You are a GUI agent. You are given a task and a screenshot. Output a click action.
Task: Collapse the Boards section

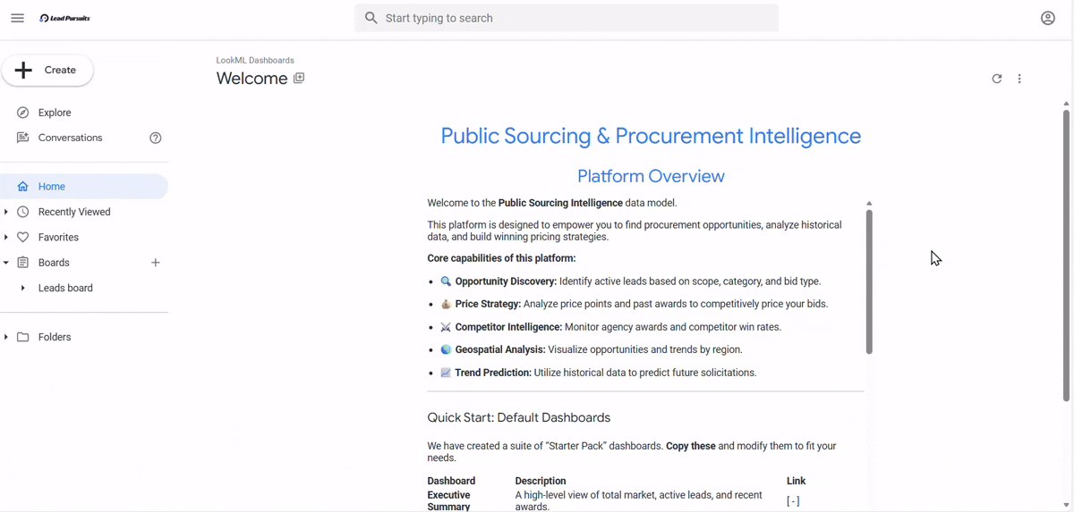pyautogui.click(x=6, y=263)
